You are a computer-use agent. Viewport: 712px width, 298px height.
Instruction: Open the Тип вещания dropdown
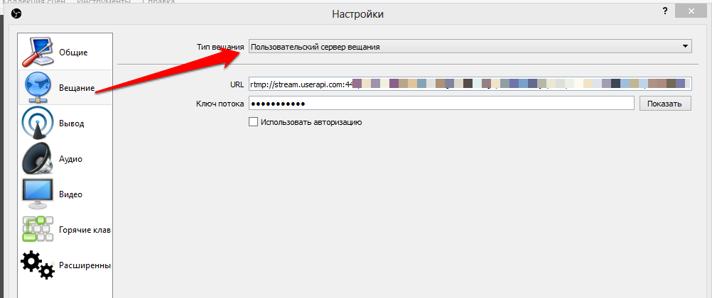click(x=469, y=47)
